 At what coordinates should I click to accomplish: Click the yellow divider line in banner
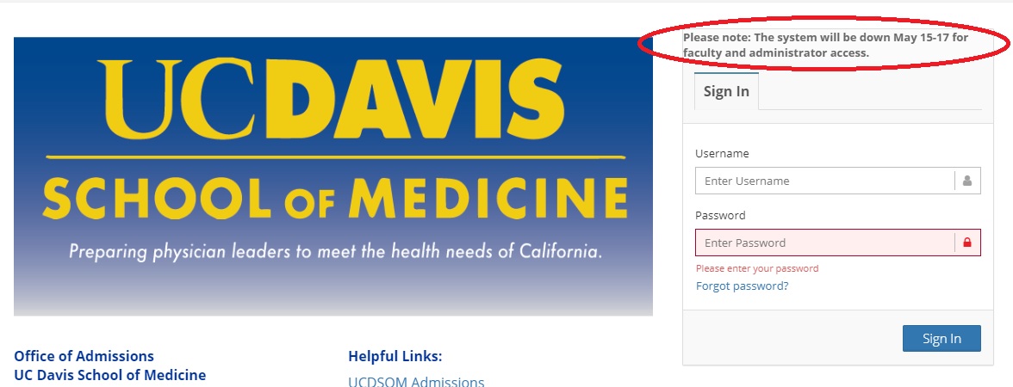336,157
